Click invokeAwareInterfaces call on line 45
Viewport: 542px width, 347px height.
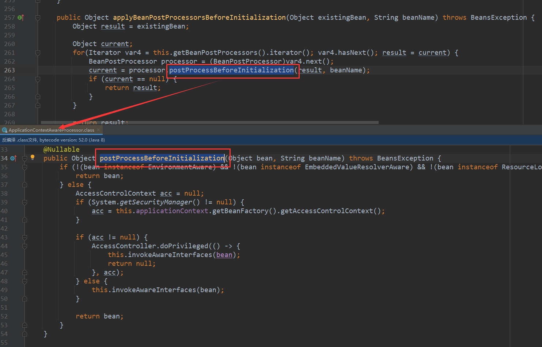[x=170, y=255]
